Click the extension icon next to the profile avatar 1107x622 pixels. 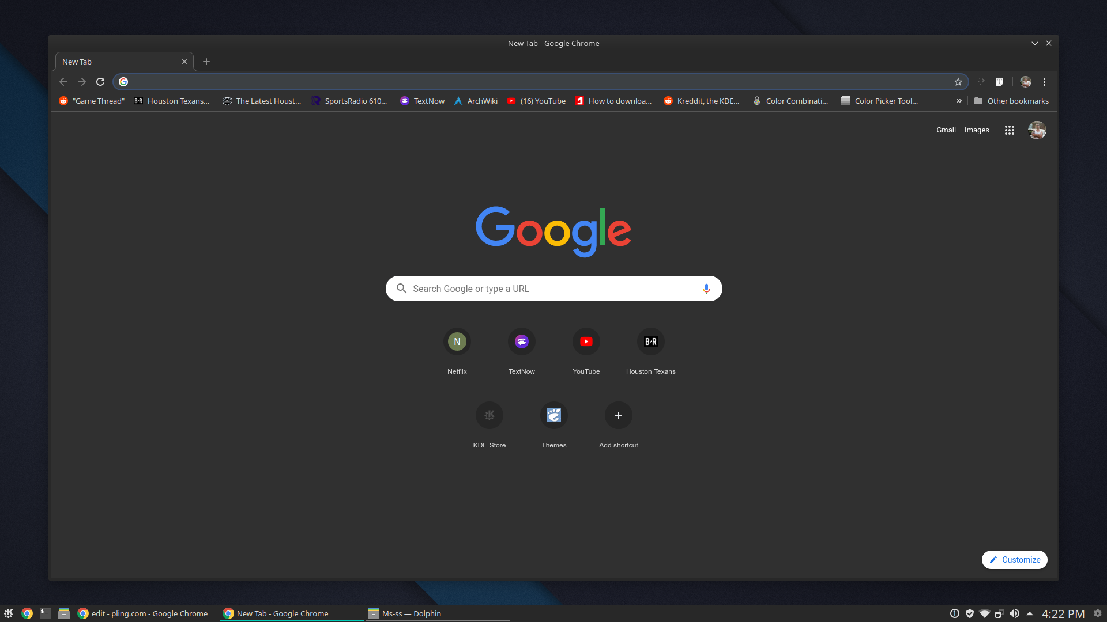[1000, 82]
